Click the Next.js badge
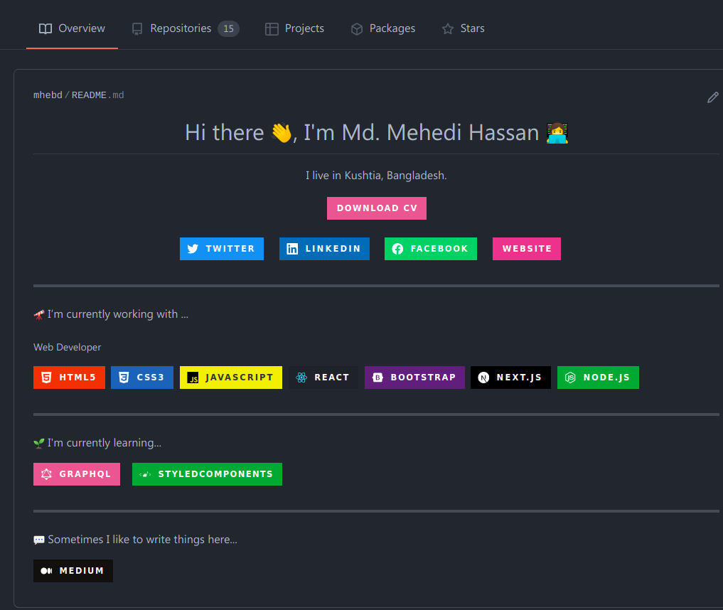 point(510,378)
